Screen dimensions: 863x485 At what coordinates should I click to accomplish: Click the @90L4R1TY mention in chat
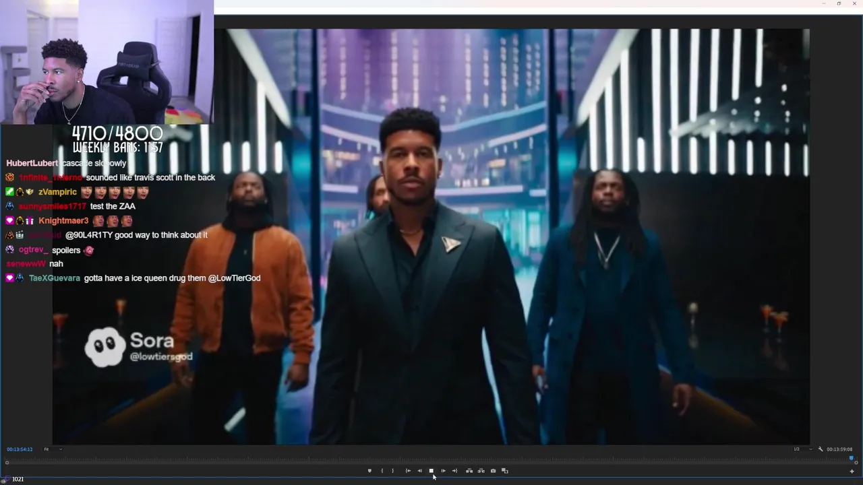[90, 235]
